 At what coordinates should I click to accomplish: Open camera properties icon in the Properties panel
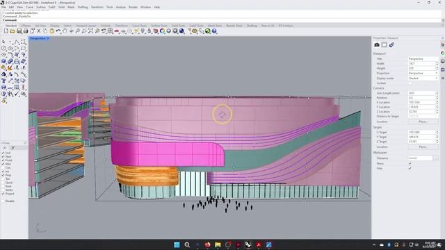pos(377,44)
